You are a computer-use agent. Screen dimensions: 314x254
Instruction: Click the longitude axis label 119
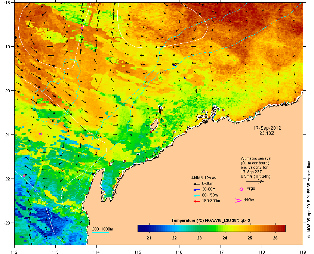[303, 252]
